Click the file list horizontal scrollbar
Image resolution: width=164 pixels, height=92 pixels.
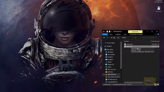pyautogui.click(x=134, y=83)
